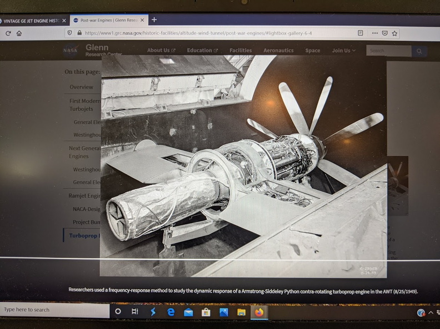This screenshot has height=329, width=440.
Task: Open Photos app from taskbar
Action: click(x=224, y=312)
